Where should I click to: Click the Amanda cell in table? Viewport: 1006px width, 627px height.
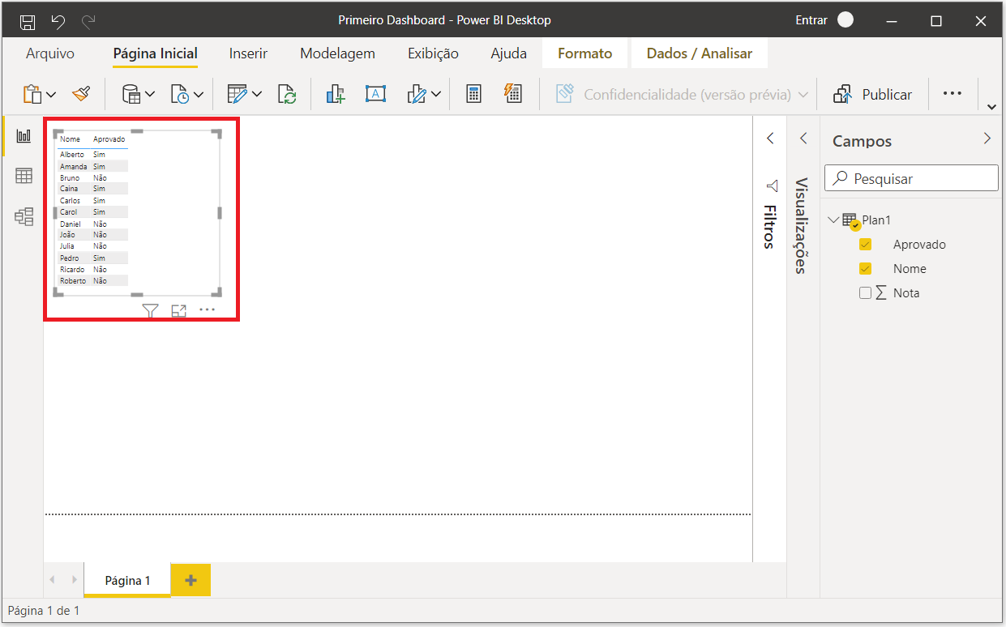click(73, 166)
